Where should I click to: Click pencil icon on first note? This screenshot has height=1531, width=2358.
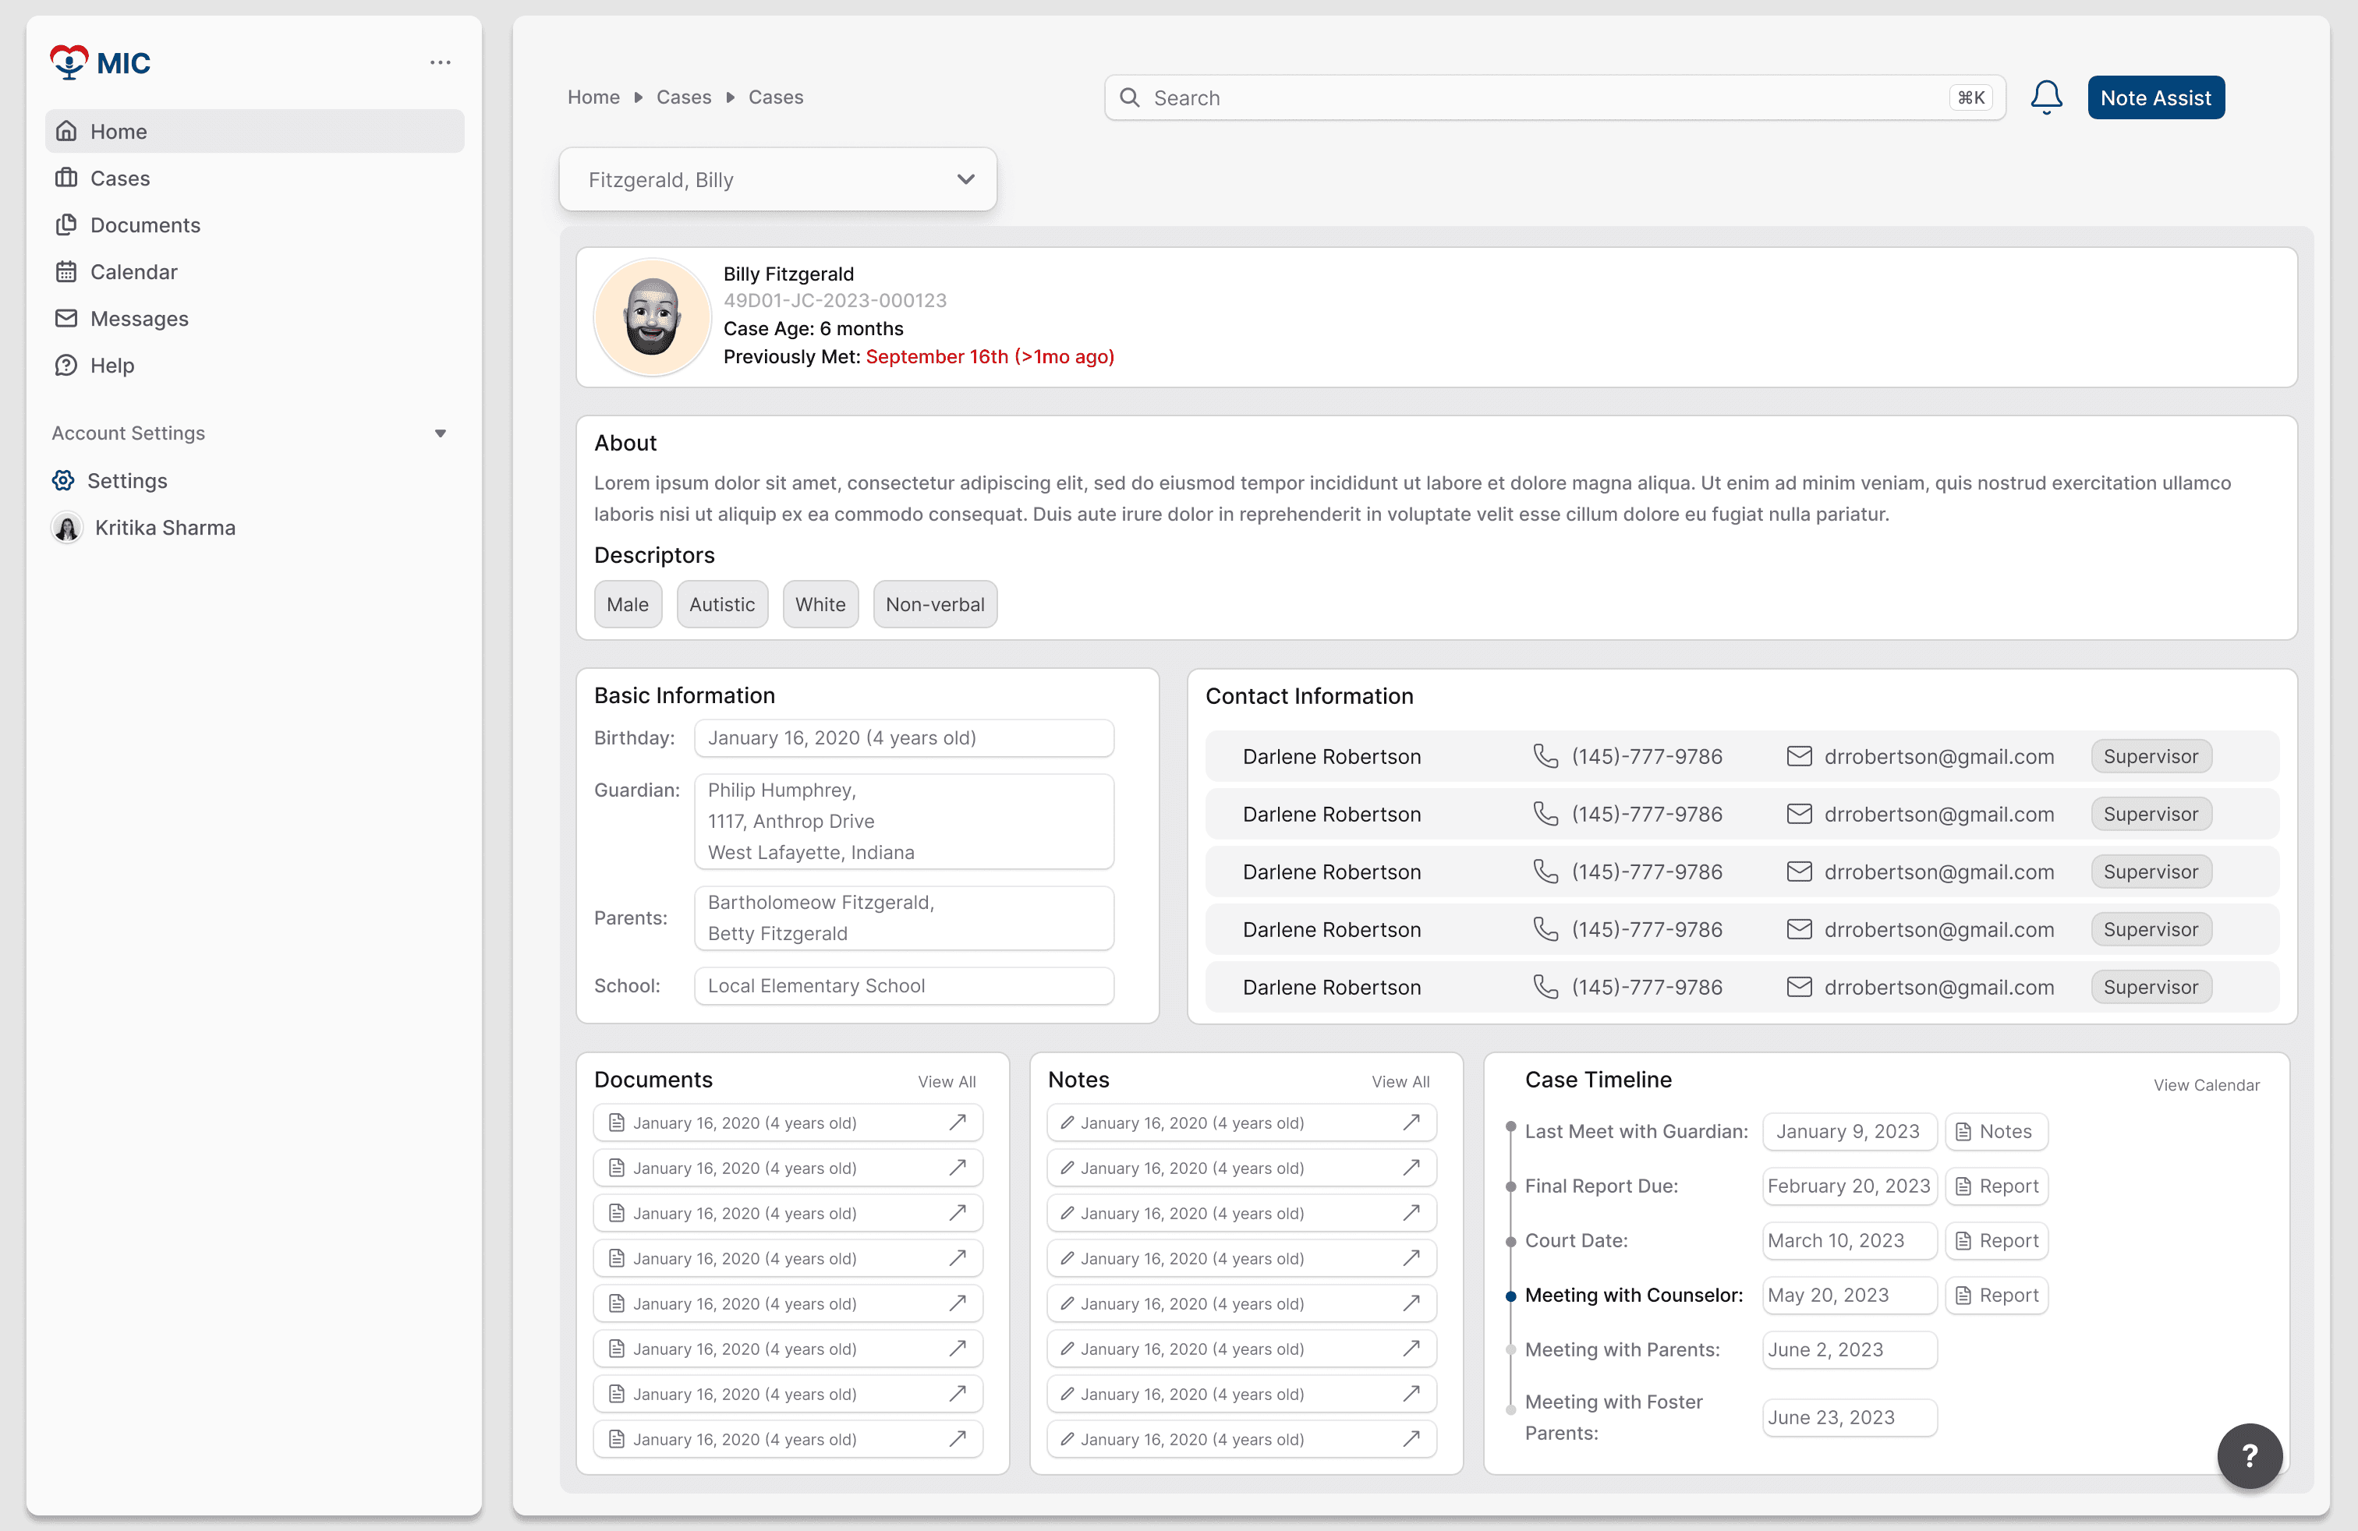point(1067,1122)
